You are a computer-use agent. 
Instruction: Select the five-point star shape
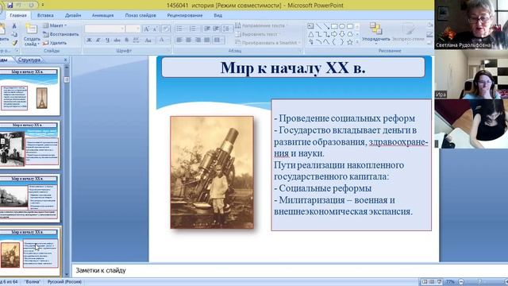(x=349, y=42)
